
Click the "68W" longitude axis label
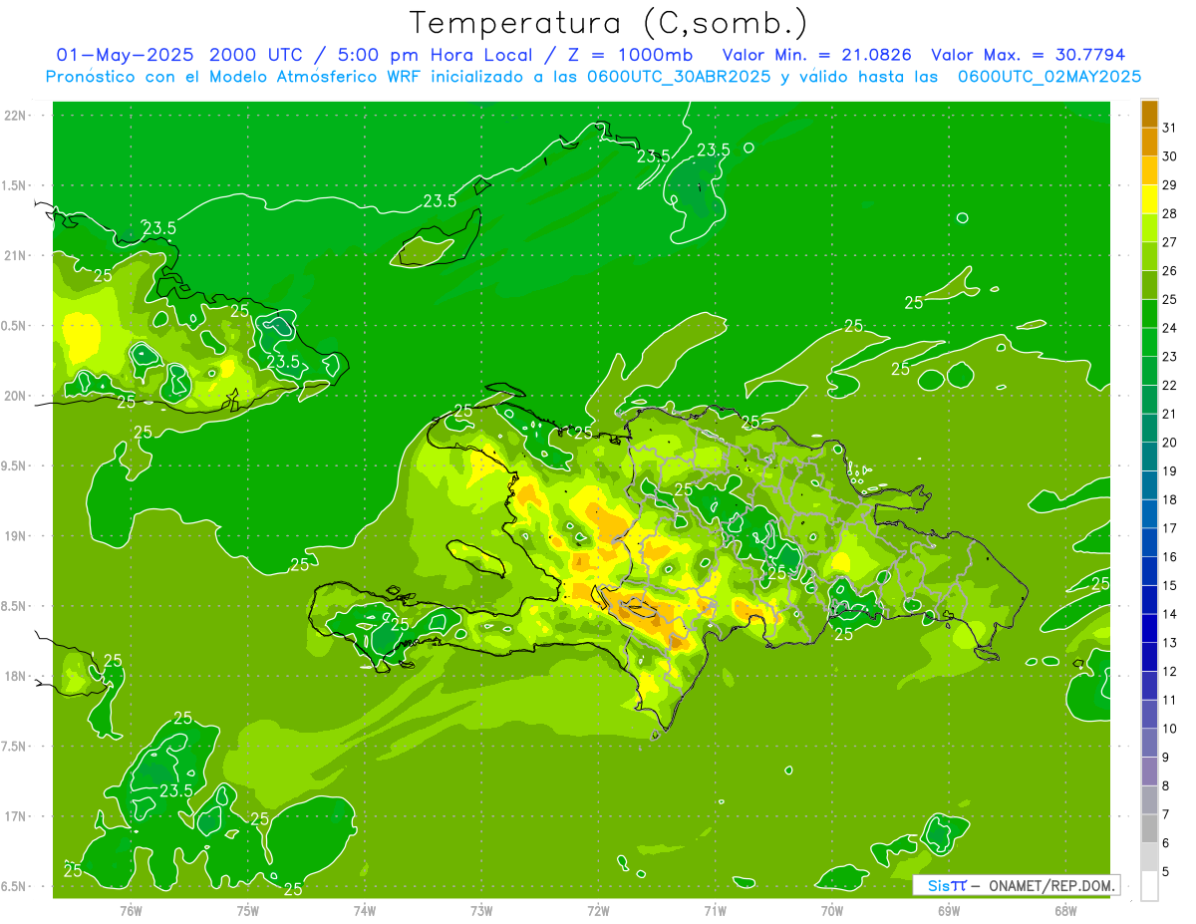(x=1065, y=912)
